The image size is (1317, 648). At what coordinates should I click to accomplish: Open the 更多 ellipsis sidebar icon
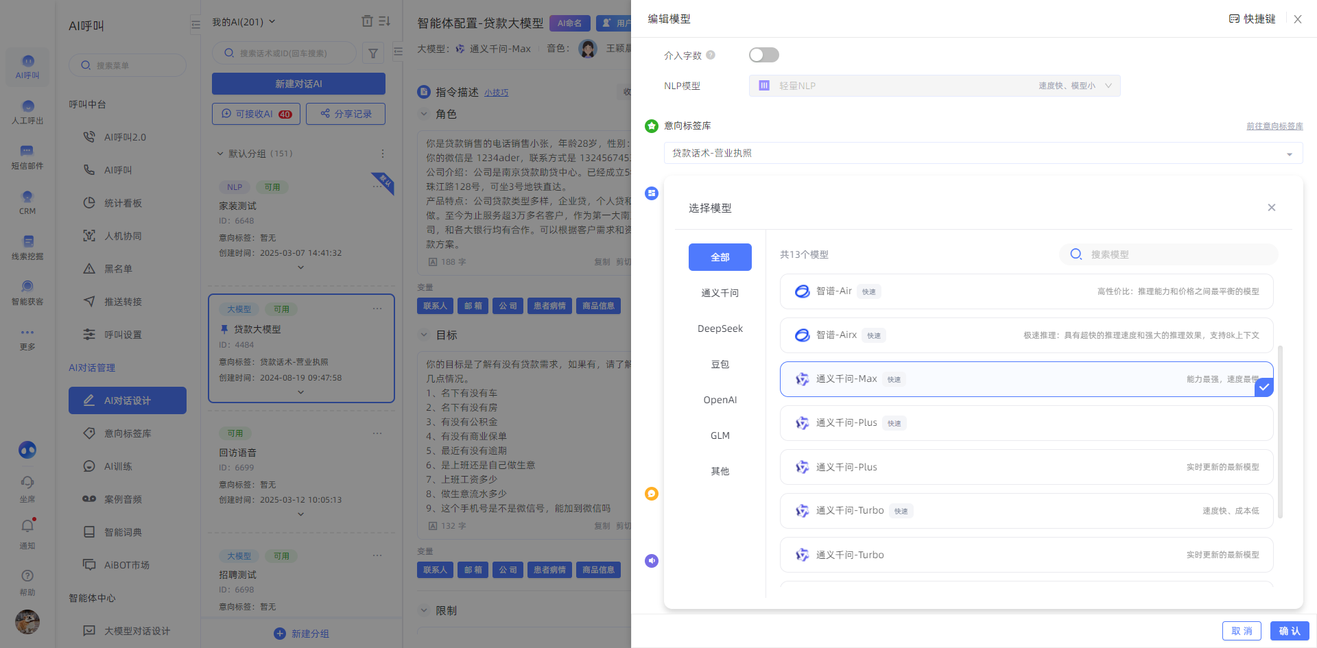pos(27,333)
